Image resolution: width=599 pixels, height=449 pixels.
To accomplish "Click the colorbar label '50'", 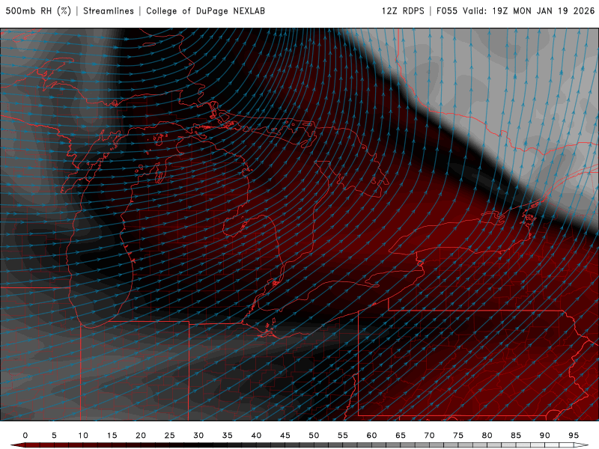I will point(314,436).
